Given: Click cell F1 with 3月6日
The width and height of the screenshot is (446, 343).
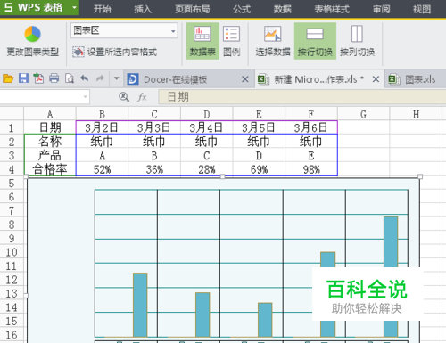Looking at the screenshot, I should 311,127.
